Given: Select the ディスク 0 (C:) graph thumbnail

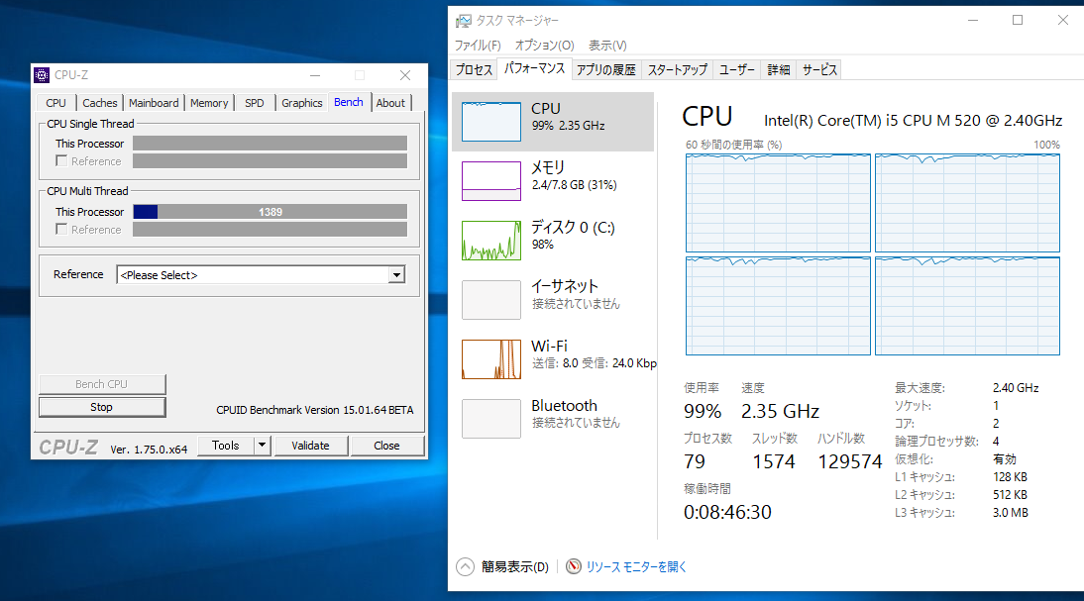Looking at the screenshot, I should point(490,241).
